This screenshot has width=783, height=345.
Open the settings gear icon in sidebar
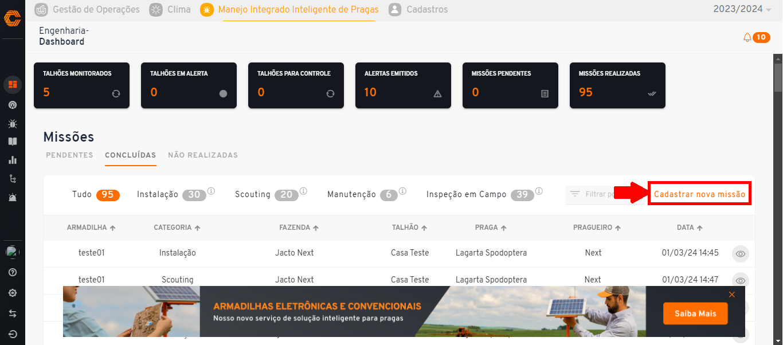tap(13, 293)
